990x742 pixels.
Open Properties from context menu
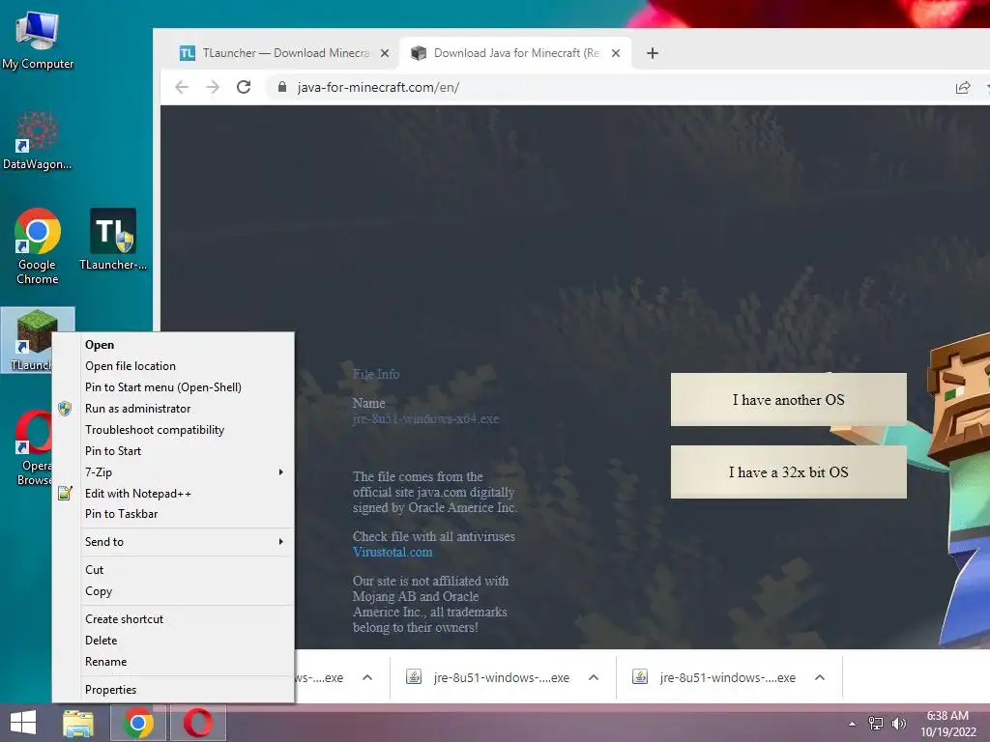click(x=188, y=690)
